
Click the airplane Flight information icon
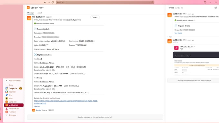[x=35, y=55]
